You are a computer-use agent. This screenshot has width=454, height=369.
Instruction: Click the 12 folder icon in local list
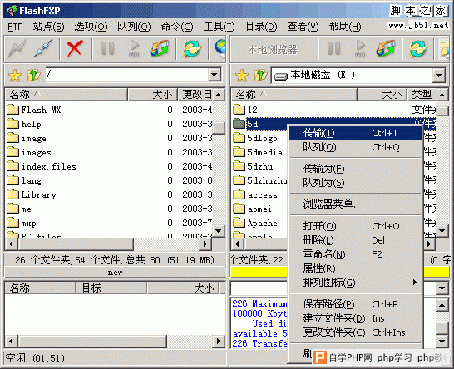click(x=239, y=110)
